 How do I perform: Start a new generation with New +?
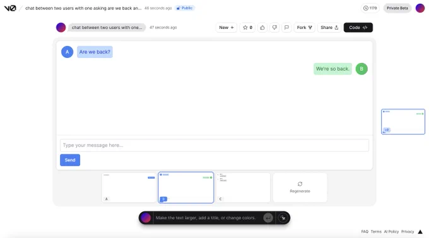(x=226, y=27)
